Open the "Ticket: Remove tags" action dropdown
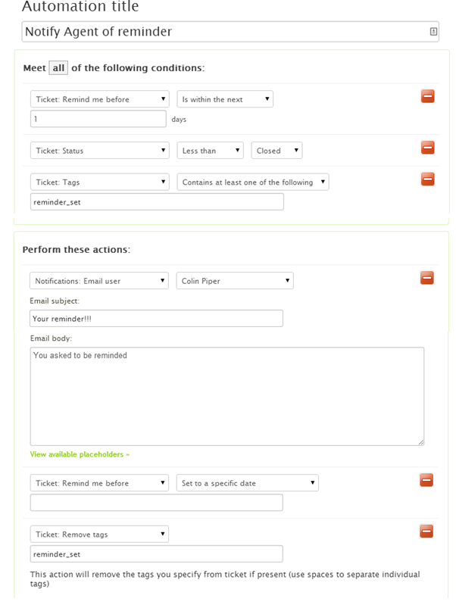Image resolution: width=456 pixels, height=608 pixels. click(x=99, y=535)
